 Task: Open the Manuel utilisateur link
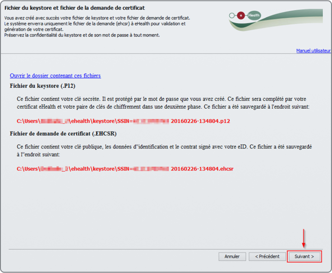click(x=313, y=51)
